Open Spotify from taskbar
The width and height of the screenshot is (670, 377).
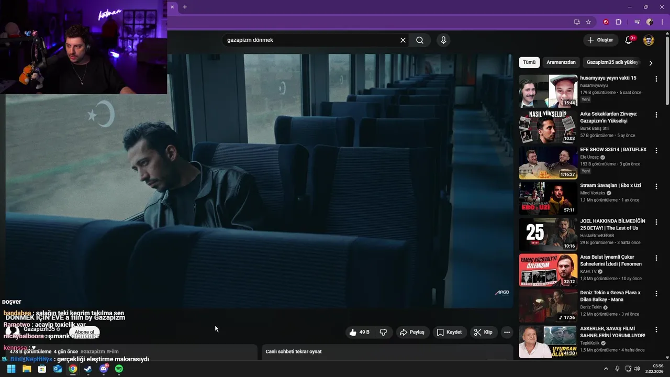click(119, 369)
